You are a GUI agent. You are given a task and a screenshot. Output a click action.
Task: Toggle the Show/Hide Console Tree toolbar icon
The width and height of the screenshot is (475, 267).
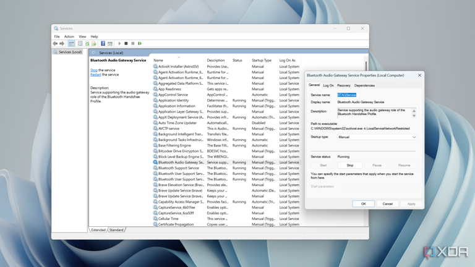point(72,44)
